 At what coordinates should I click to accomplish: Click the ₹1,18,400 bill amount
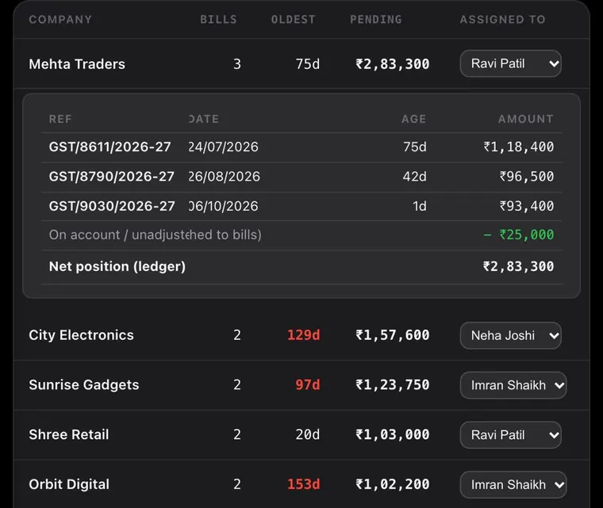tap(519, 147)
